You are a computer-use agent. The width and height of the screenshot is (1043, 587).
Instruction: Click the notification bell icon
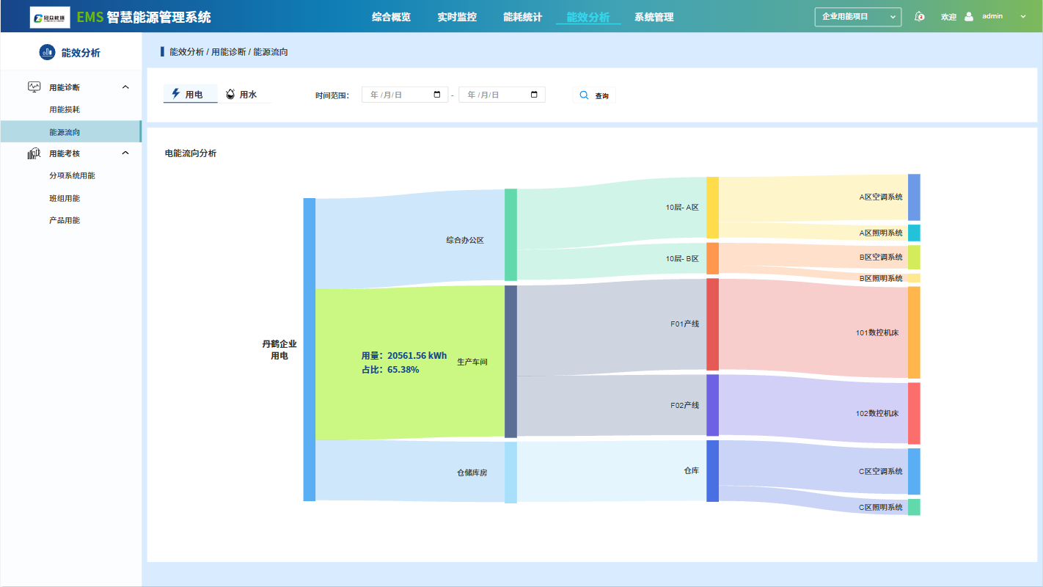919,17
